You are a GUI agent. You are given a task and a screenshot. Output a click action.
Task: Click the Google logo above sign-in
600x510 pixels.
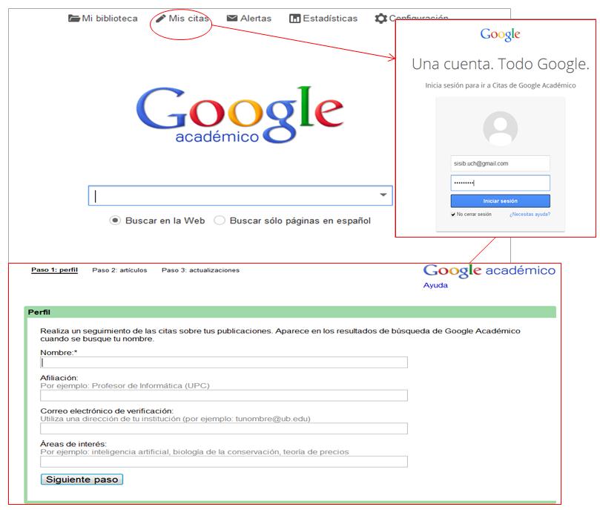(500, 35)
